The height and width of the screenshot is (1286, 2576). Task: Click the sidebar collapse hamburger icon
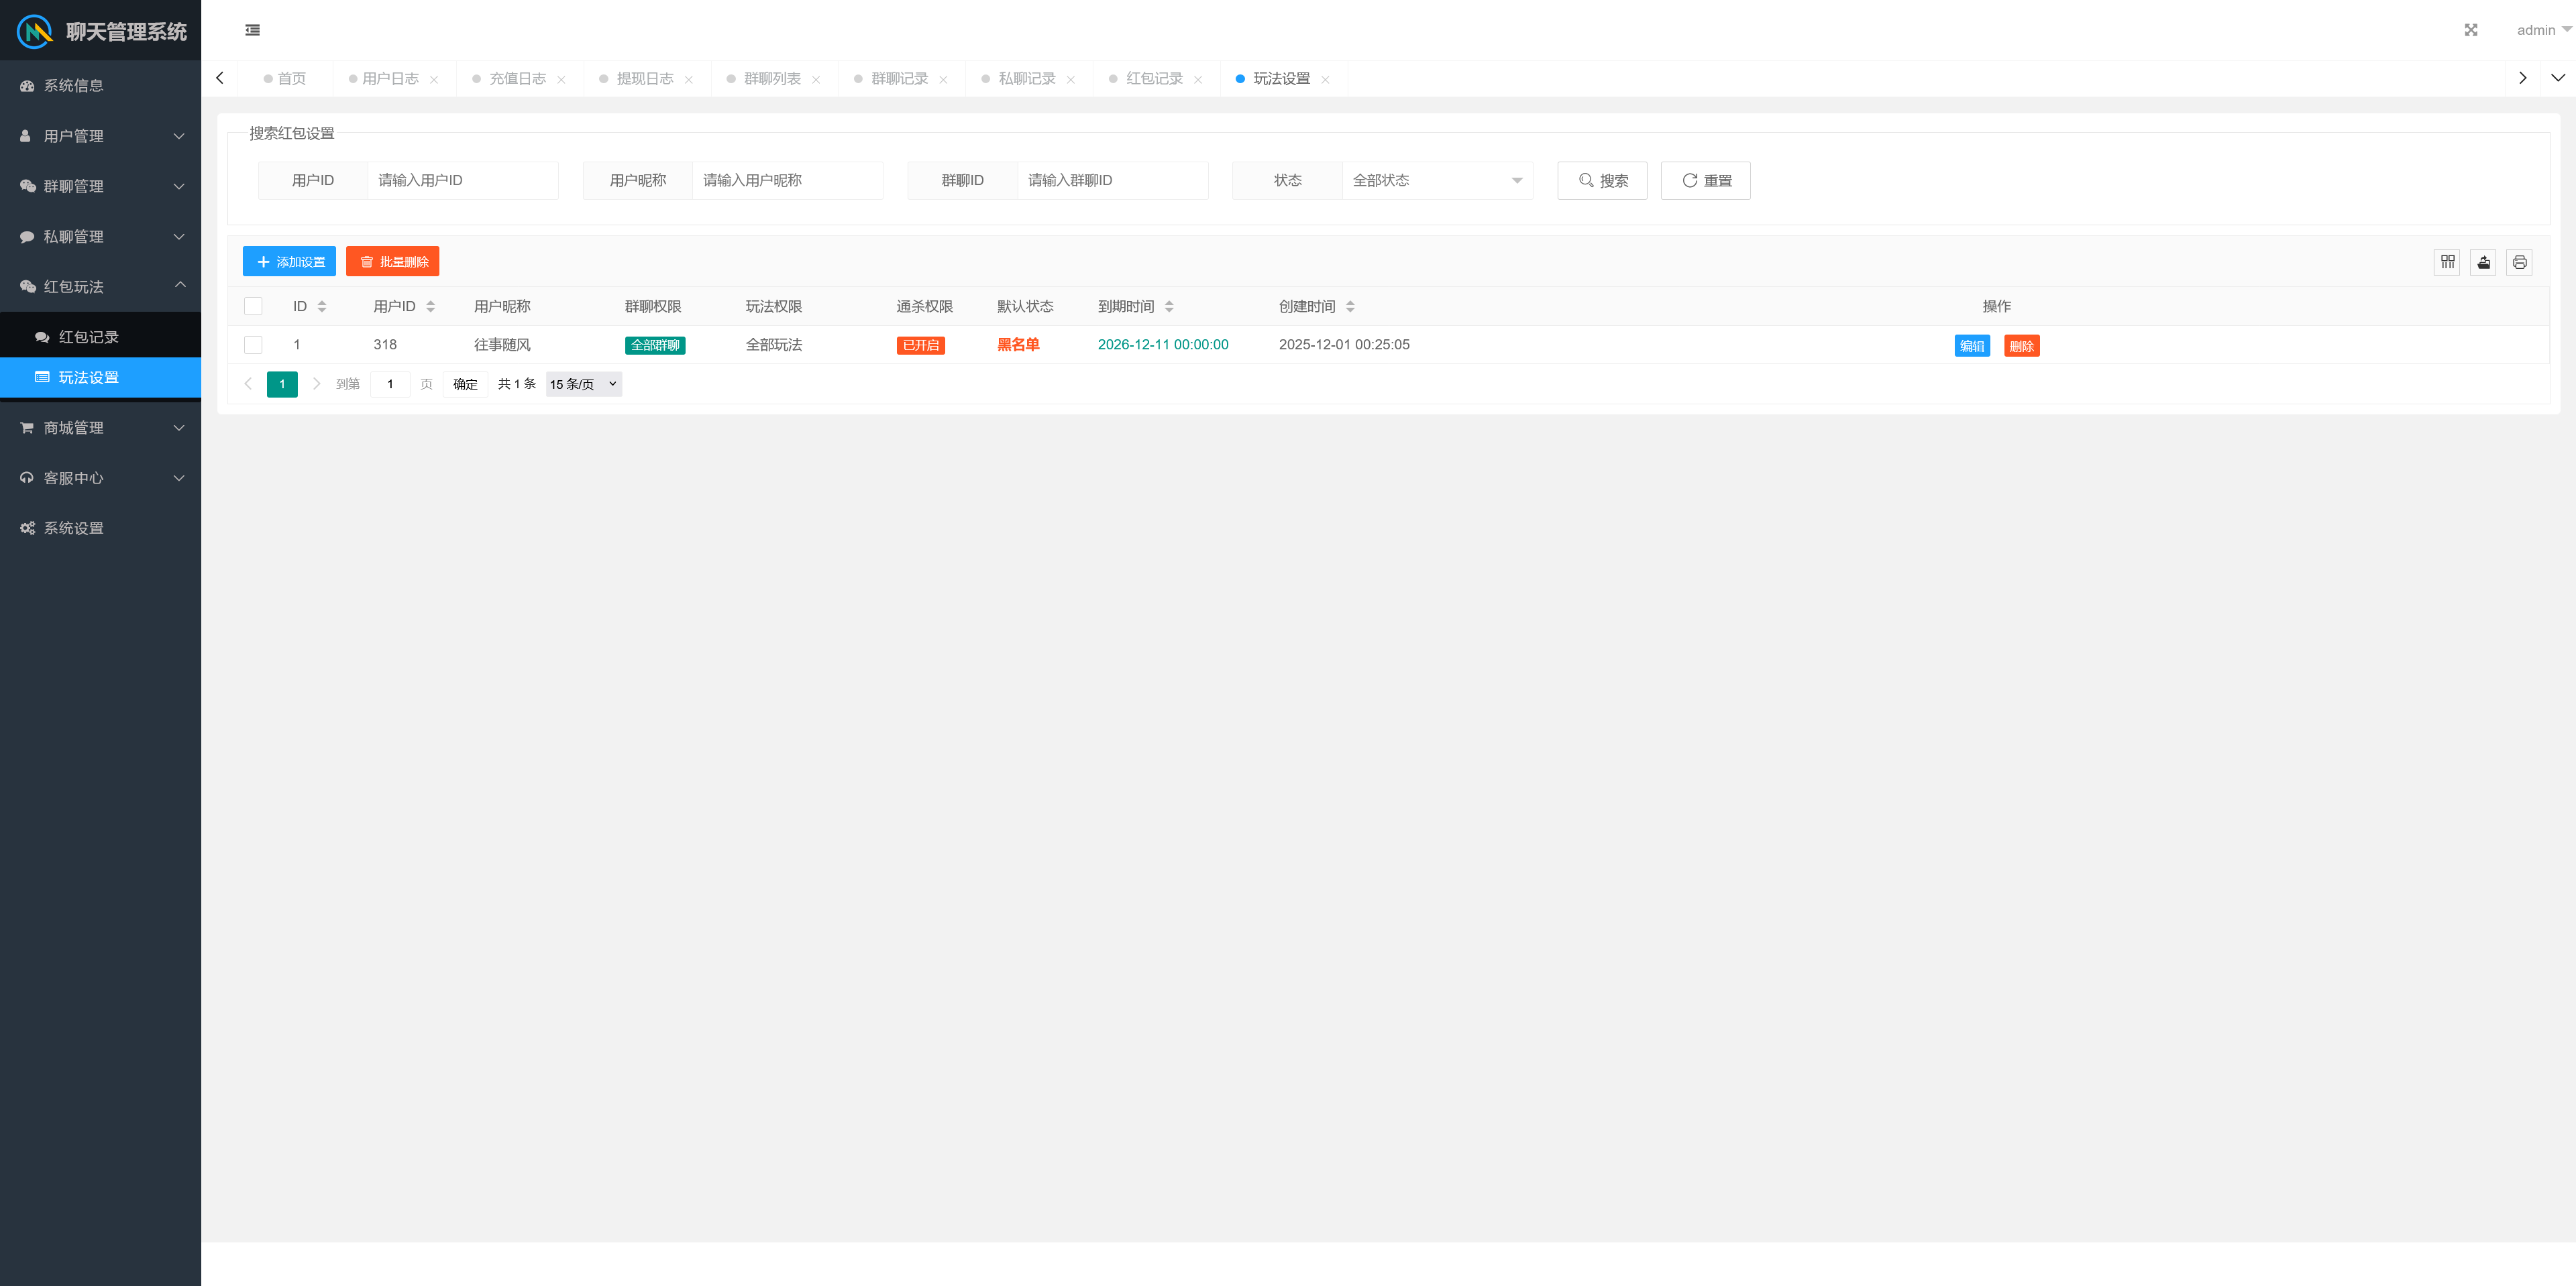coord(252,30)
